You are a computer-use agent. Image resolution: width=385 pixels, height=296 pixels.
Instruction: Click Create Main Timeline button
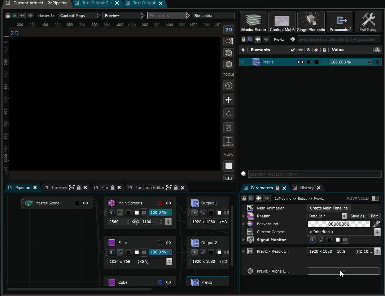[329, 208]
